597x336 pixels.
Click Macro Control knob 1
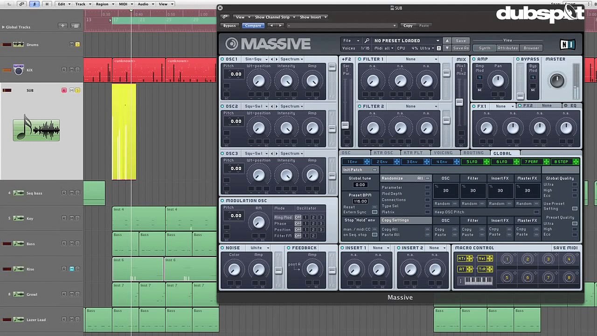click(507, 259)
